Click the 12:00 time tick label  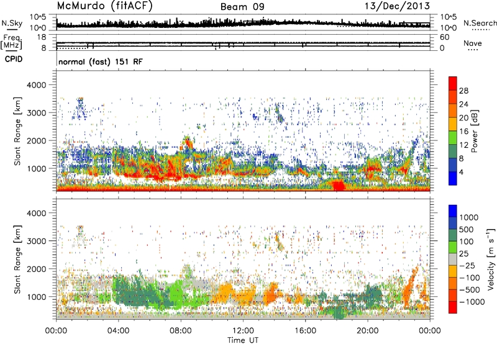(x=243, y=331)
